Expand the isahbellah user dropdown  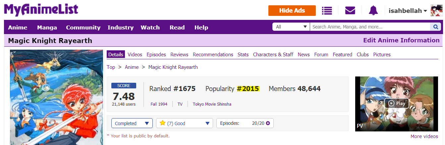(x=408, y=11)
